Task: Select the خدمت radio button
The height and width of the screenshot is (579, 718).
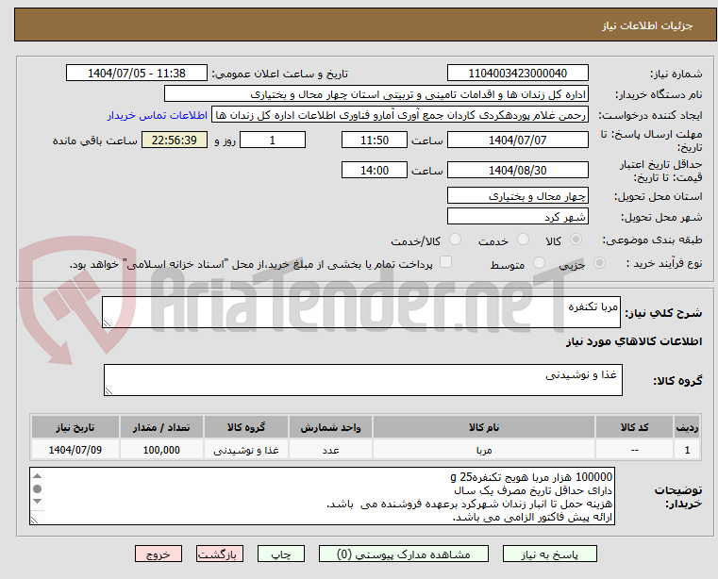Action: tap(523, 240)
